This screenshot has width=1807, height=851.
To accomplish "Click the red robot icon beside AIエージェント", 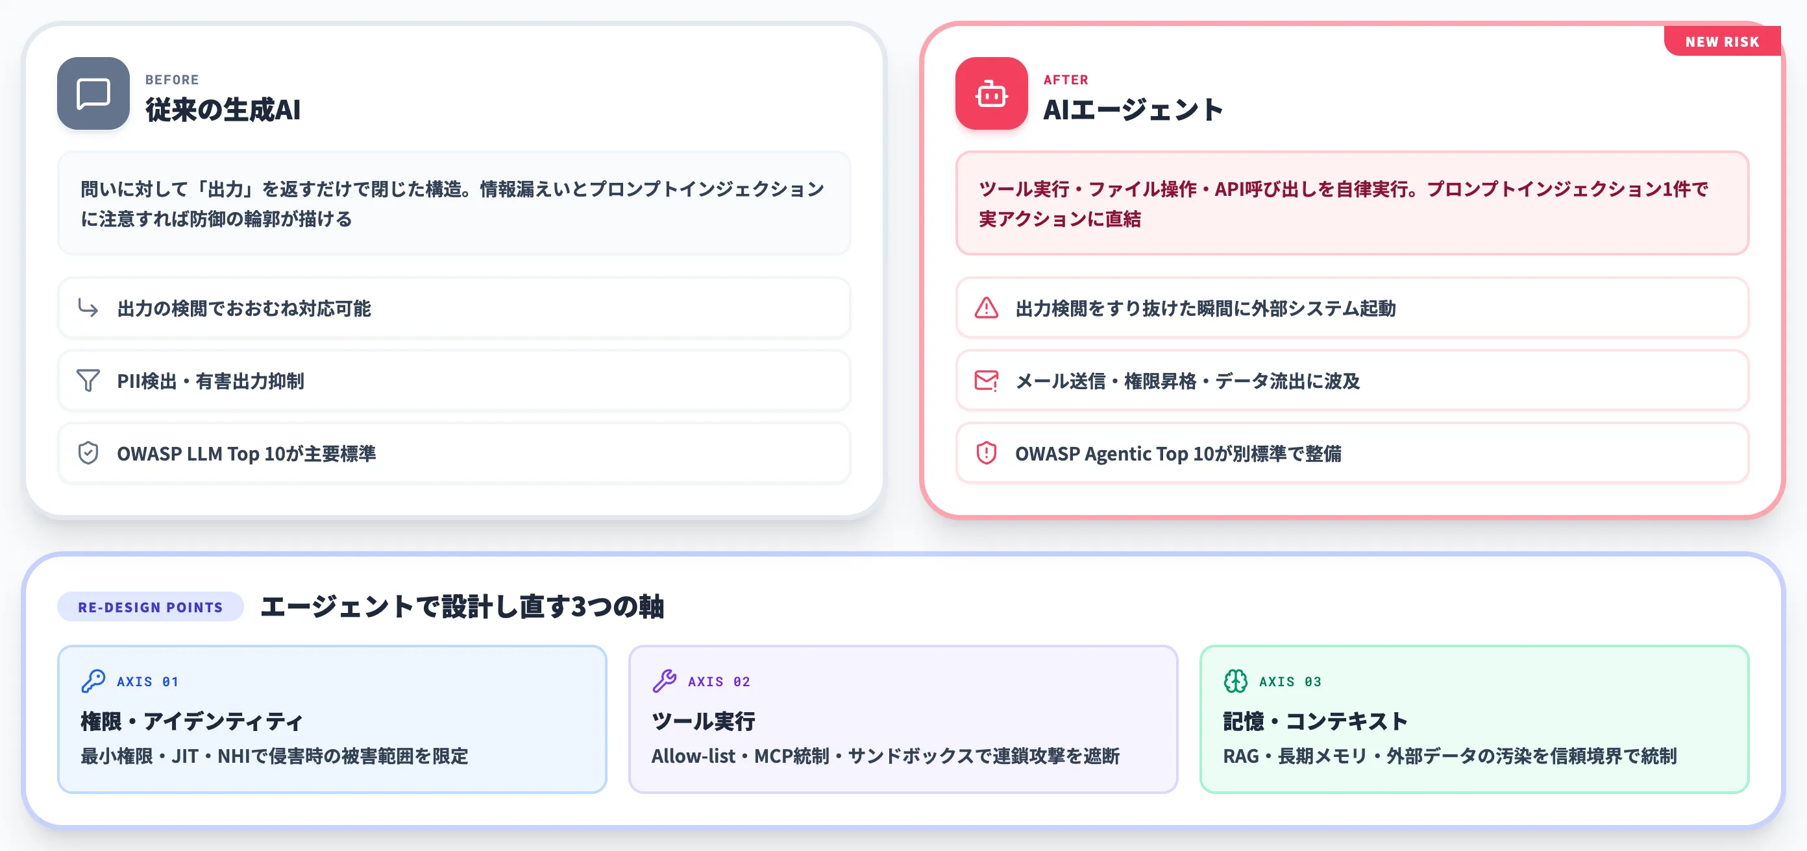I will (x=991, y=93).
